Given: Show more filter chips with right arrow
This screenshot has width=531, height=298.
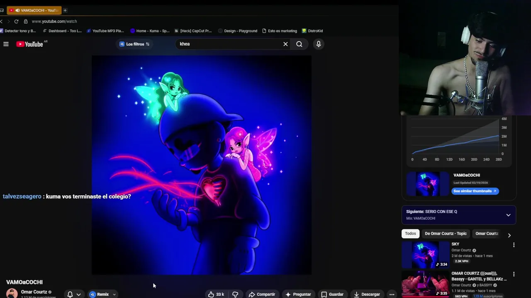Looking at the screenshot, I should point(509,235).
